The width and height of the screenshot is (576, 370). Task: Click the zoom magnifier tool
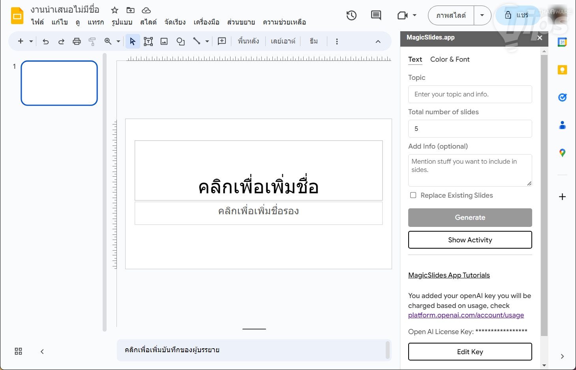coord(108,42)
